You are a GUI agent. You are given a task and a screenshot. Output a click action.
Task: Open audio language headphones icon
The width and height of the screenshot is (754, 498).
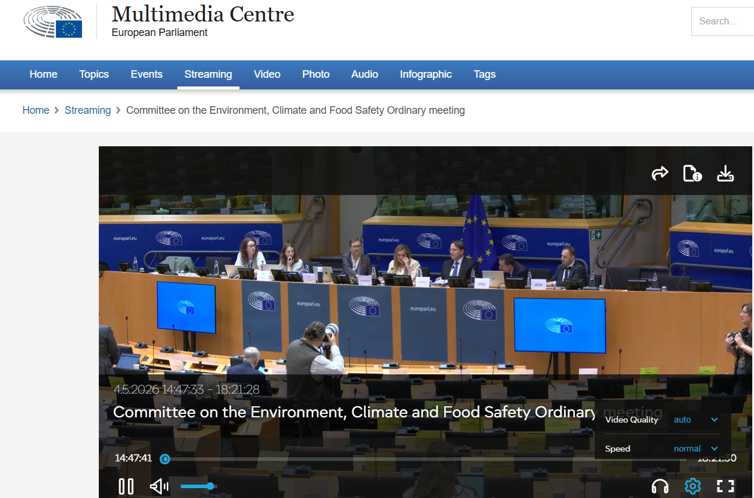pos(660,486)
